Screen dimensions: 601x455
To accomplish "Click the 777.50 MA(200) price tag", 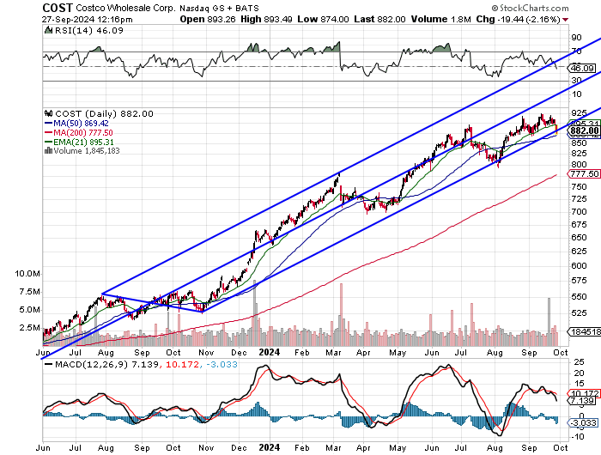I will (x=583, y=174).
